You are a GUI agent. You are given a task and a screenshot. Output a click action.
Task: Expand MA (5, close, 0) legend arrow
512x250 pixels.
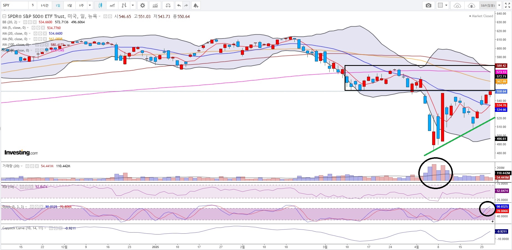28,28
